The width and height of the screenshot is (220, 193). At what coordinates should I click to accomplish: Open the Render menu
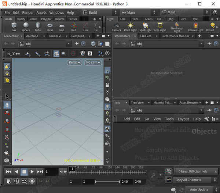point(28,12)
